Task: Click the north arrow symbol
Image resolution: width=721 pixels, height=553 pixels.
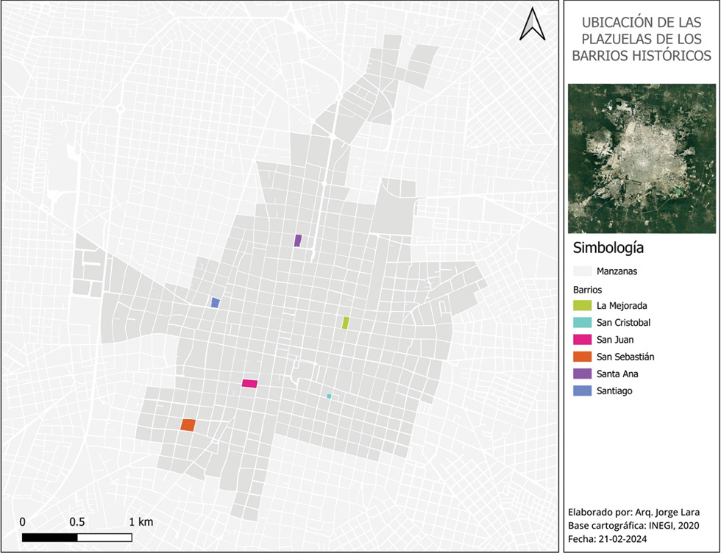Action: [530, 24]
